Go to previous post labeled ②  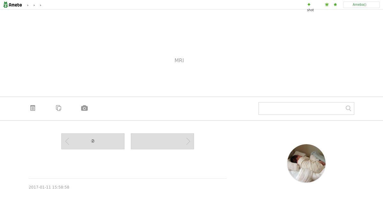coord(93,141)
